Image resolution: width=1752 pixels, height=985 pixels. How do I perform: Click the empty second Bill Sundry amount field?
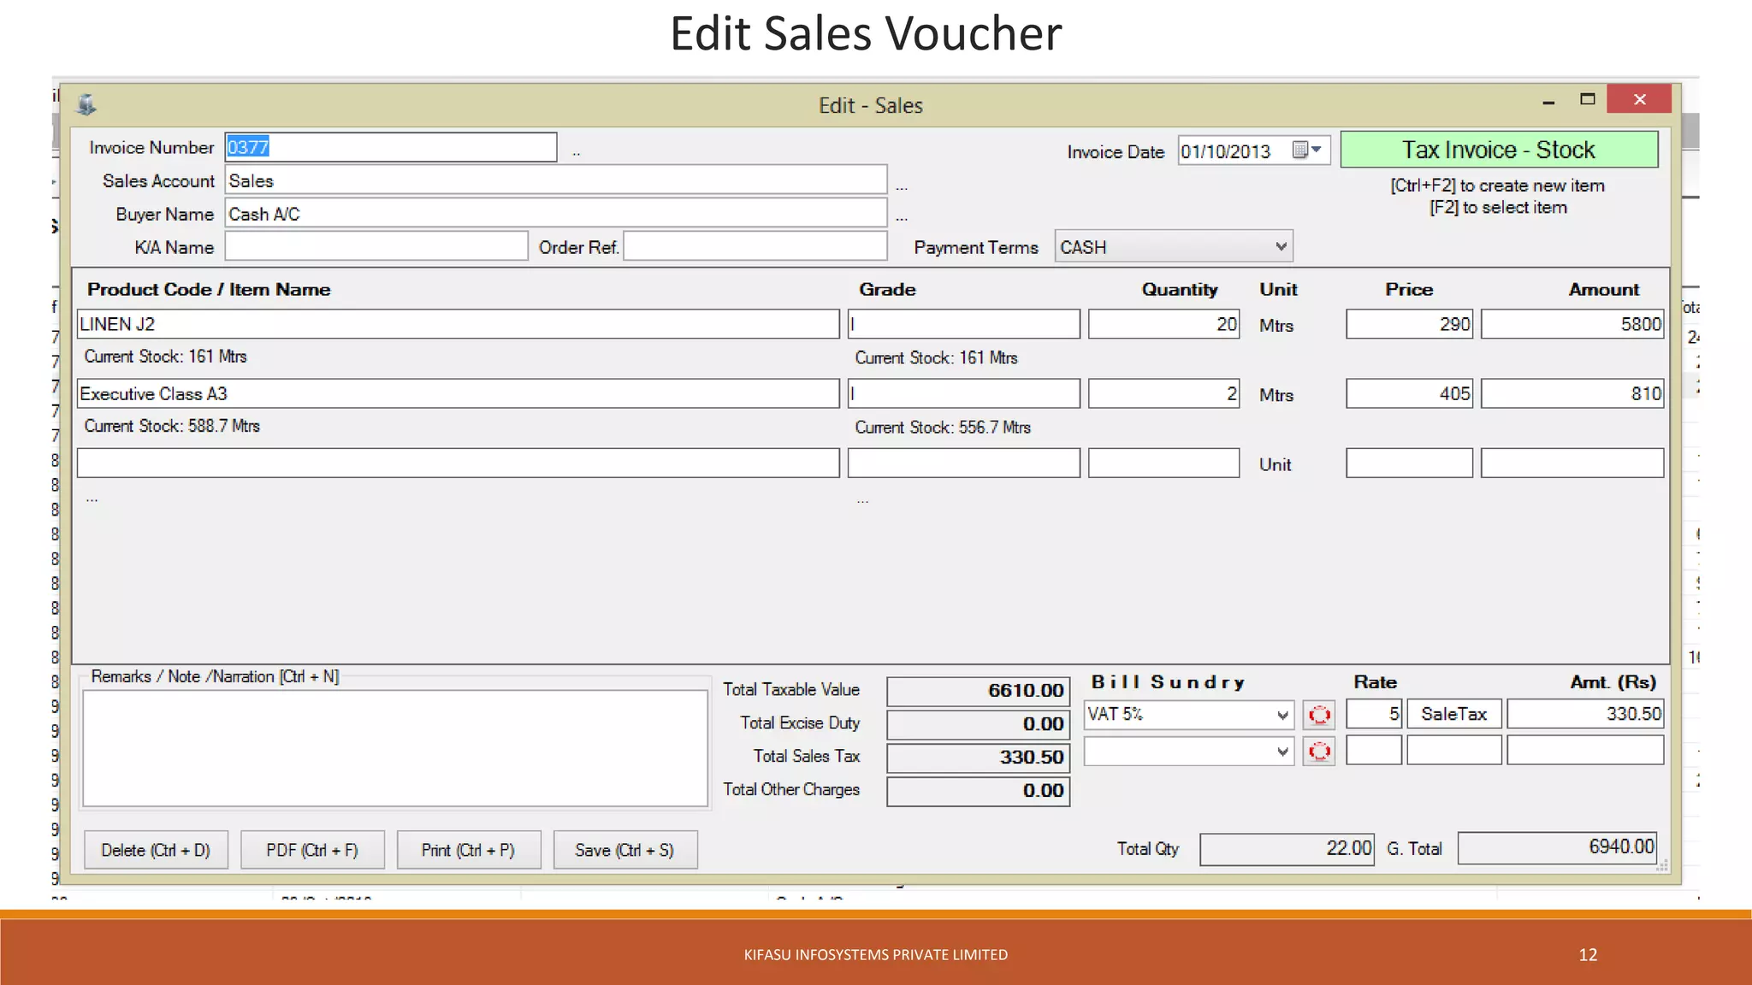coord(1585,750)
